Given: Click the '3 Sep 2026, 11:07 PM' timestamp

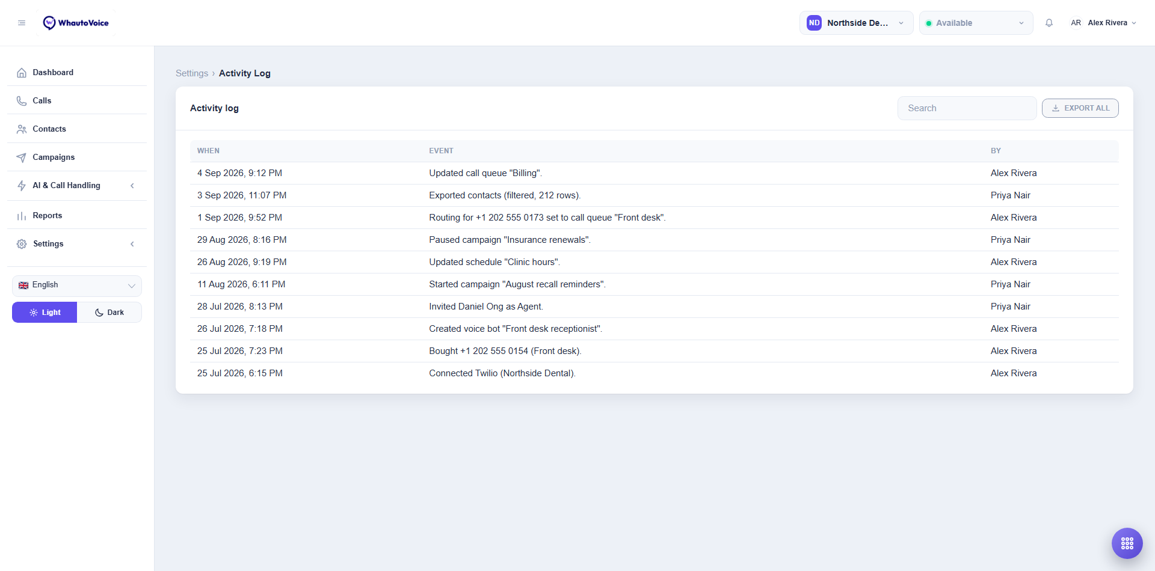Looking at the screenshot, I should click(x=242, y=195).
